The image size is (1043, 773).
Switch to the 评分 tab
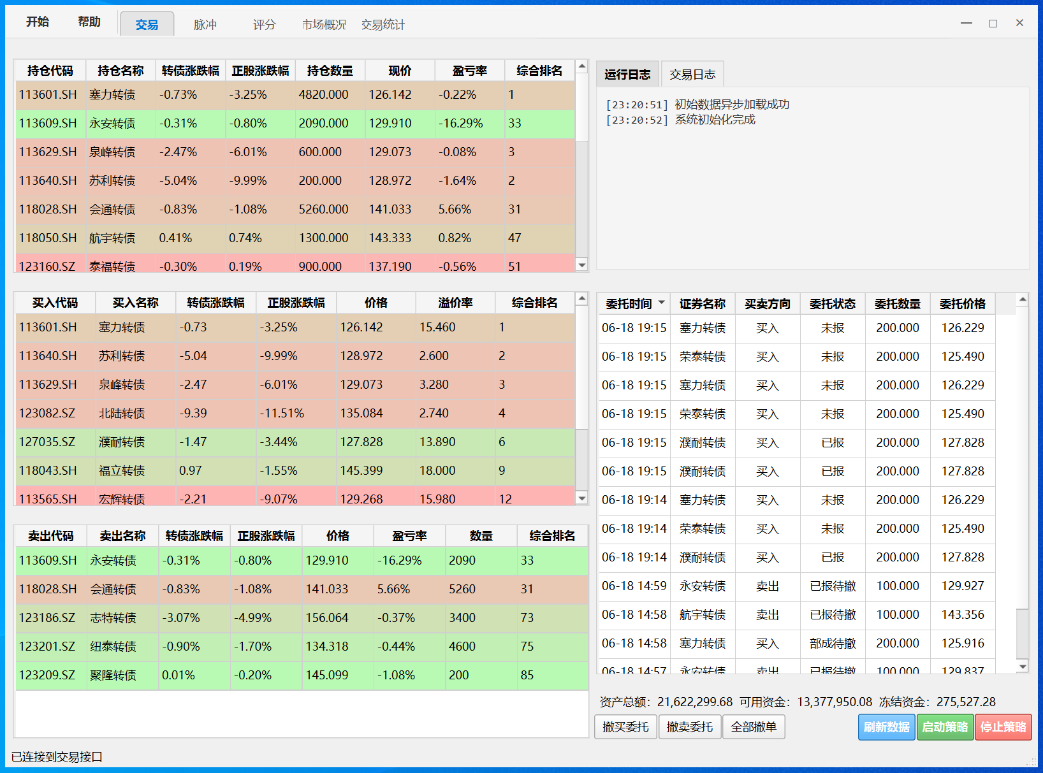[x=264, y=25]
